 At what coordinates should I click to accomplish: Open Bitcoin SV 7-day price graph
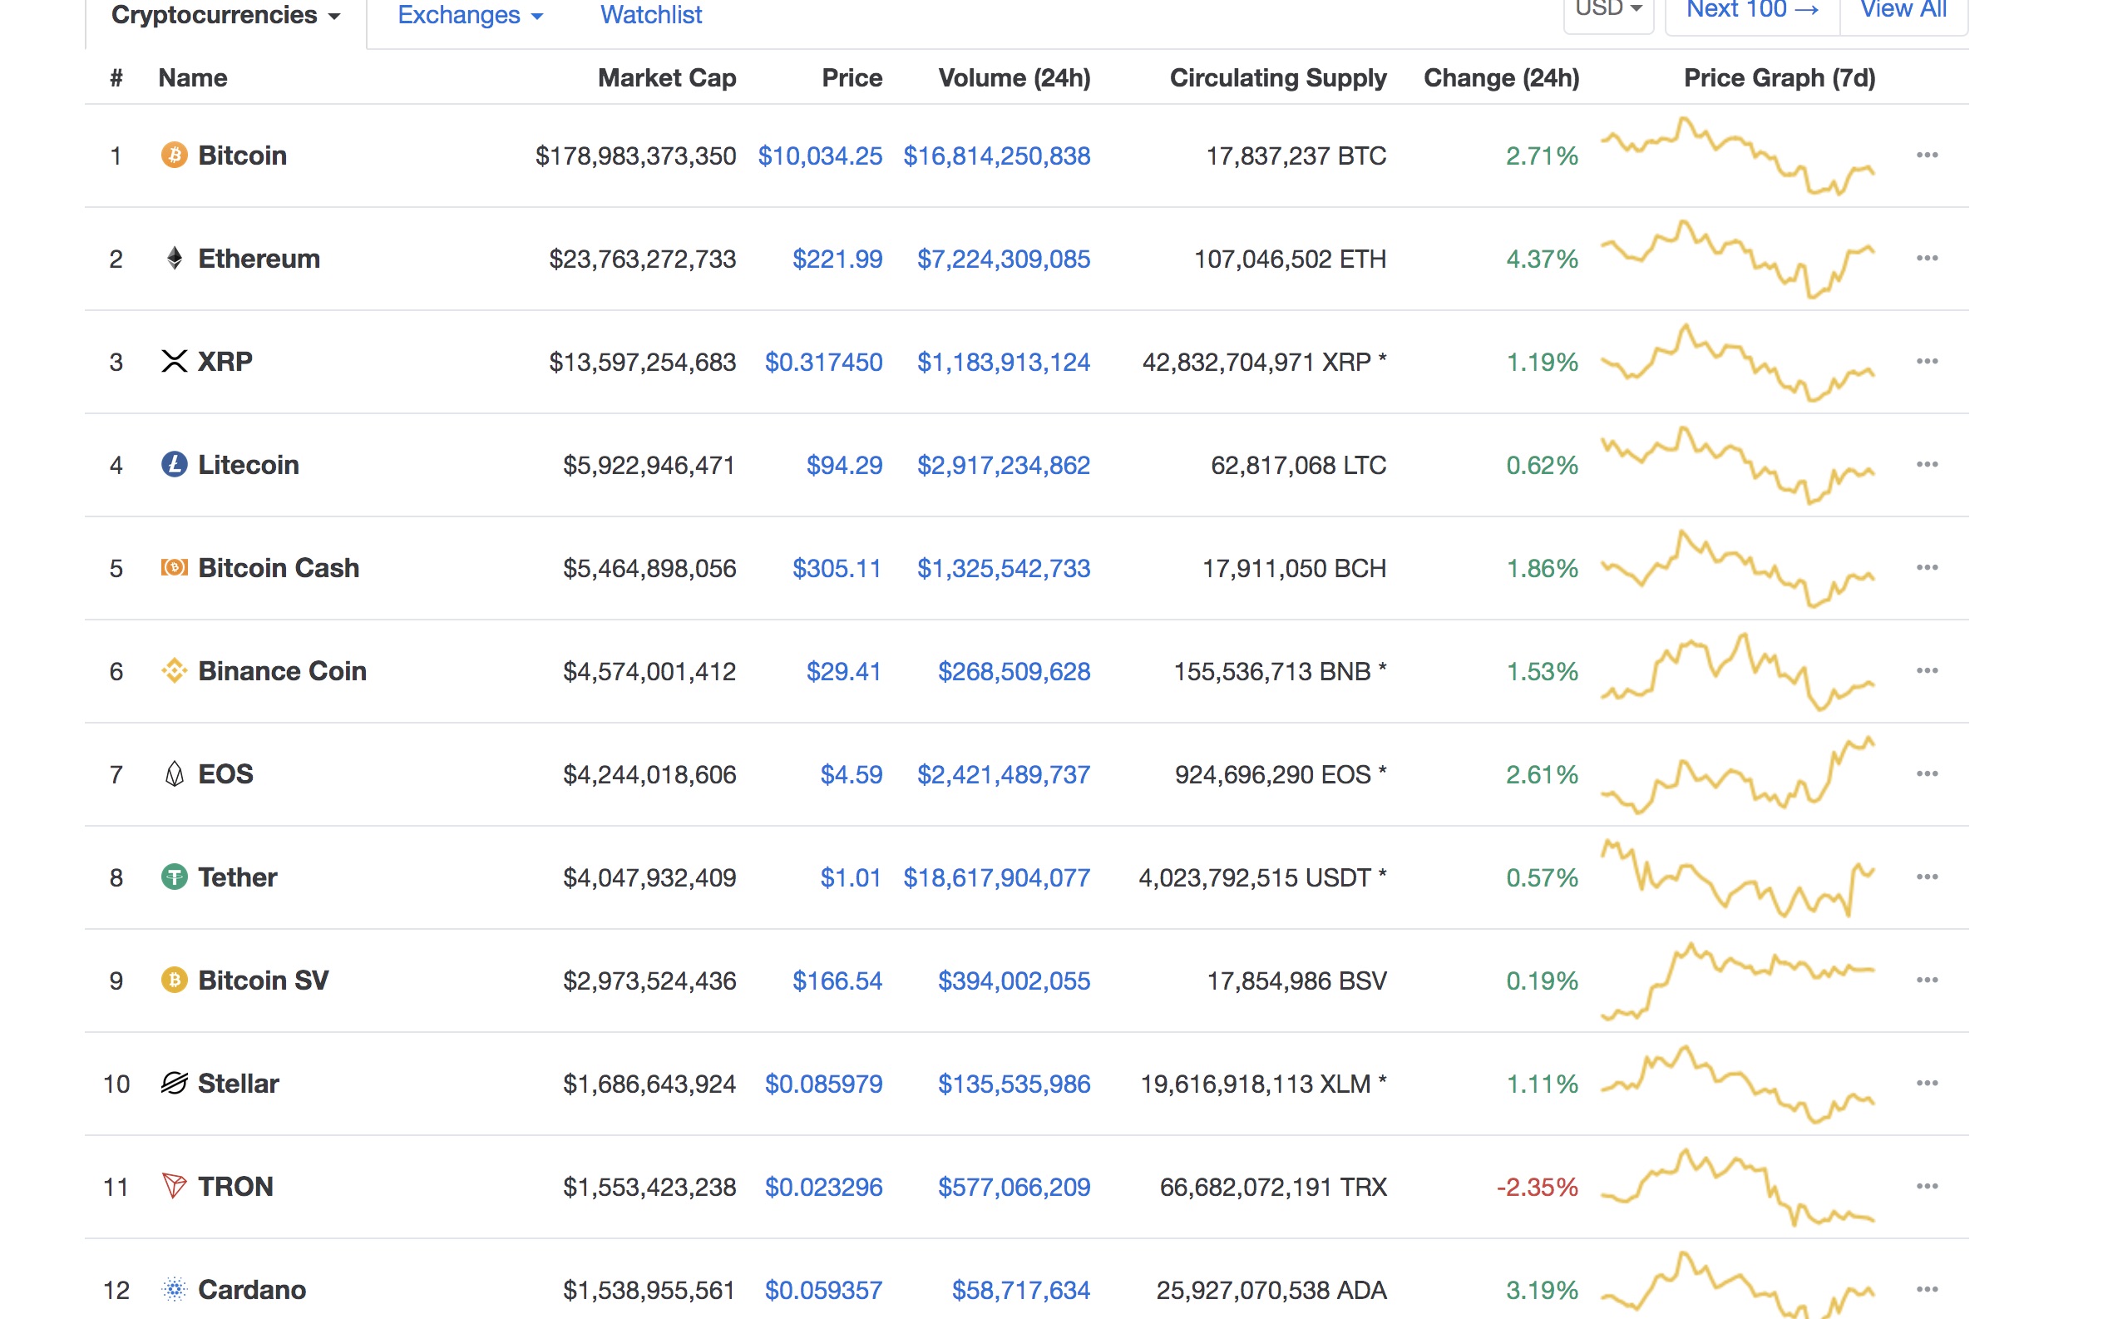click(x=1737, y=980)
